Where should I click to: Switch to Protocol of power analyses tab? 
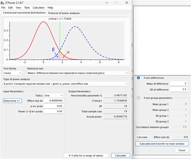click(x=64, y=13)
